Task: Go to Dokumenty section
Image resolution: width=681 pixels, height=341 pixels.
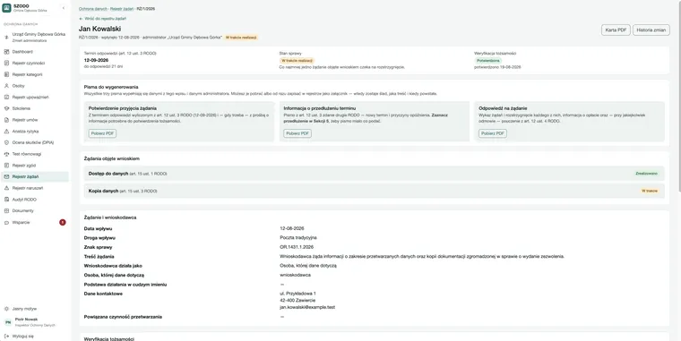Action: coord(35,211)
